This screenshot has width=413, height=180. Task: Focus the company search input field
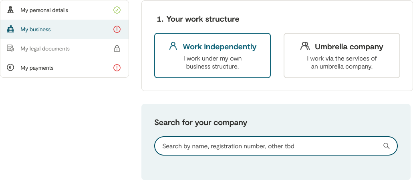pos(268,146)
